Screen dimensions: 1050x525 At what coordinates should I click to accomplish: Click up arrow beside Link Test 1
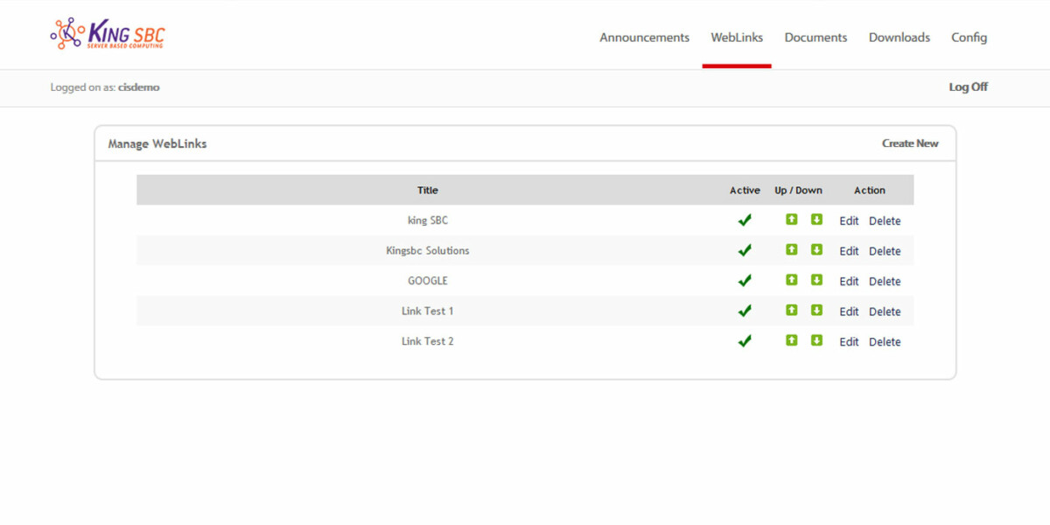point(791,311)
